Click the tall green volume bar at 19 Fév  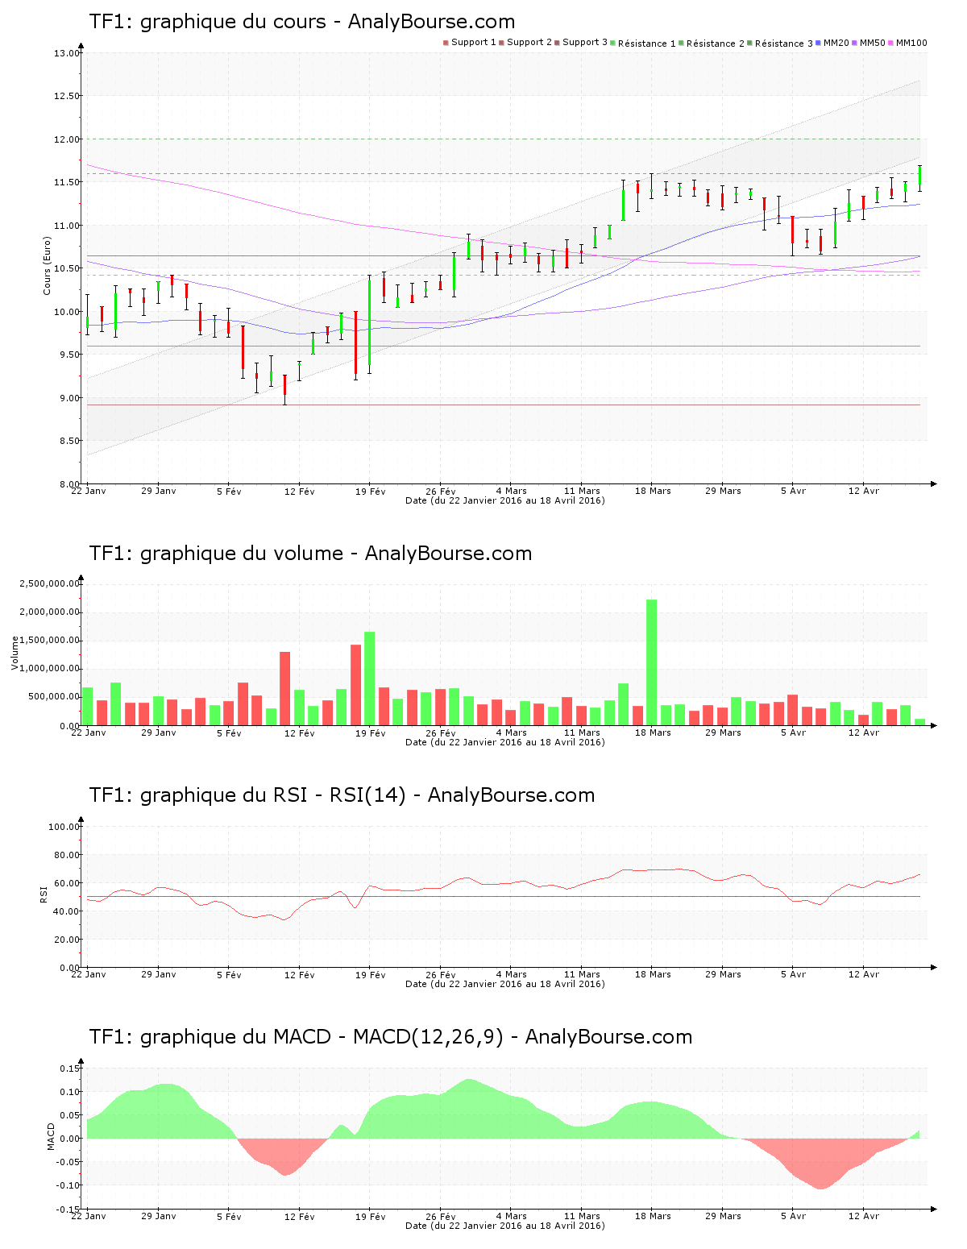pos(370,678)
